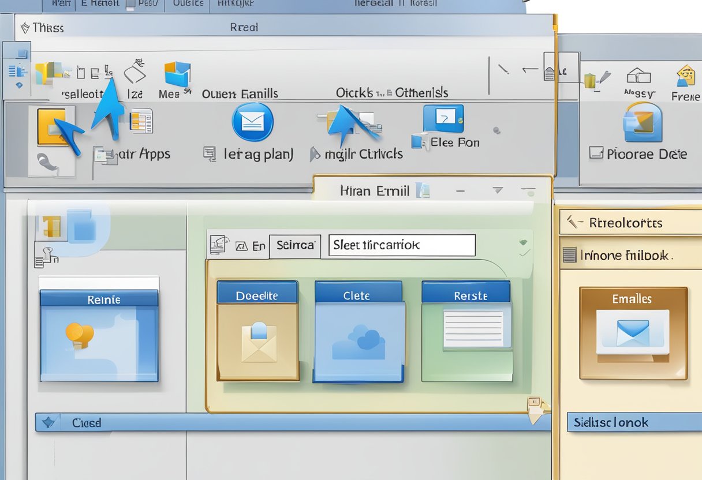
Task: Switch to the Oluen Eanills tab
Action: tap(240, 93)
